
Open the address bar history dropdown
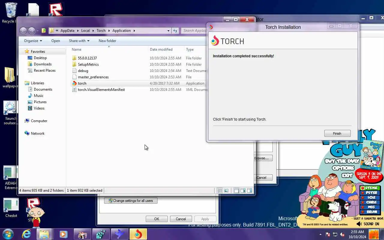point(168,31)
